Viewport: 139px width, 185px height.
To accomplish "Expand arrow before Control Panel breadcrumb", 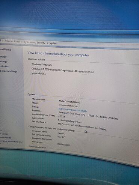I will [3, 41].
